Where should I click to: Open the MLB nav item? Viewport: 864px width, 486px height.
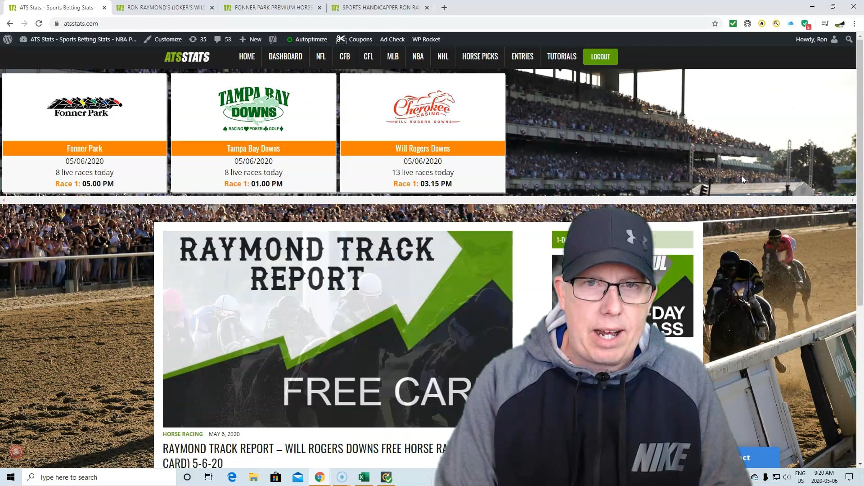[392, 56]
